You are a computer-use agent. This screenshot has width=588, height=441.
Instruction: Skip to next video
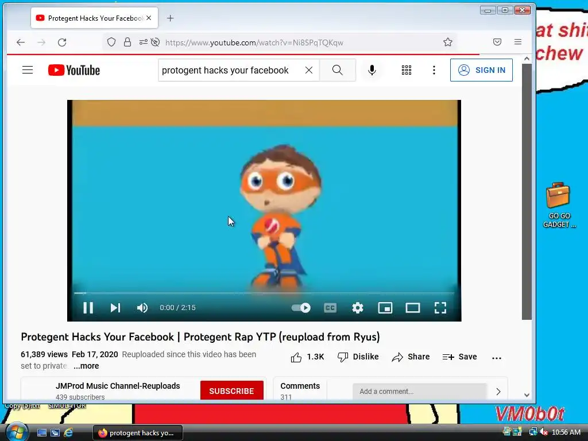click(115, 308)
